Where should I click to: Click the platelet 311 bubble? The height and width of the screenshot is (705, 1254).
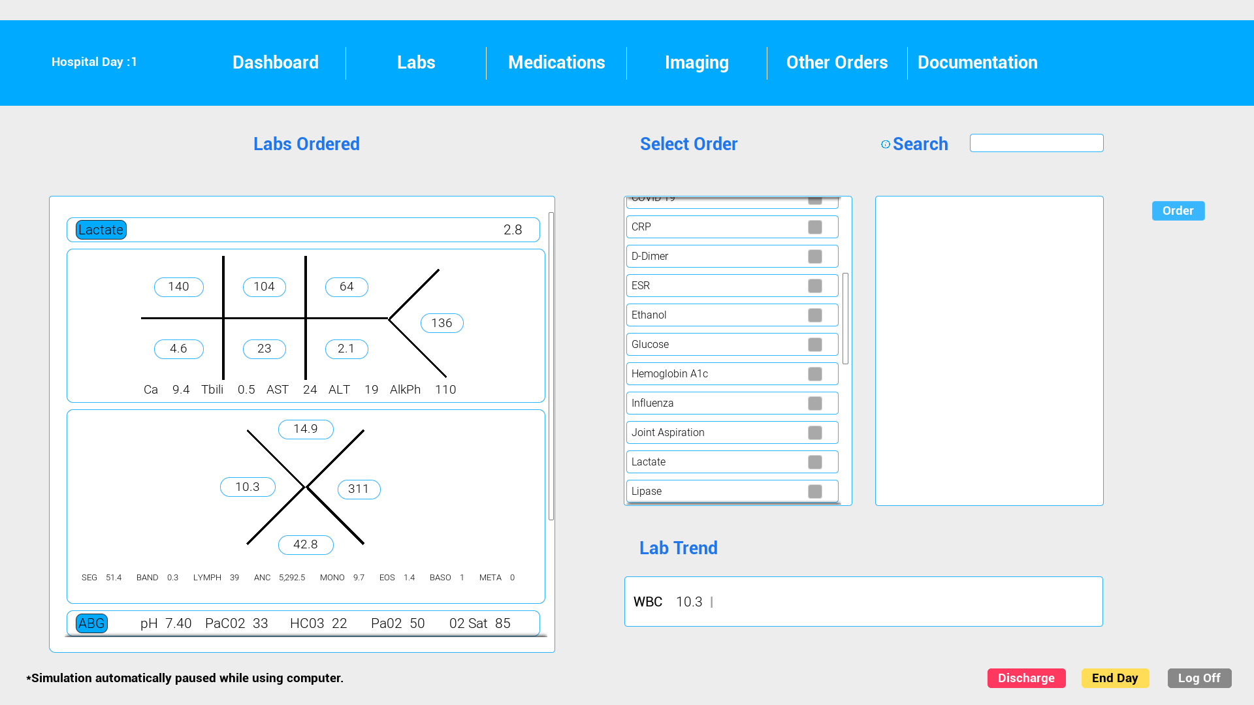359,489
